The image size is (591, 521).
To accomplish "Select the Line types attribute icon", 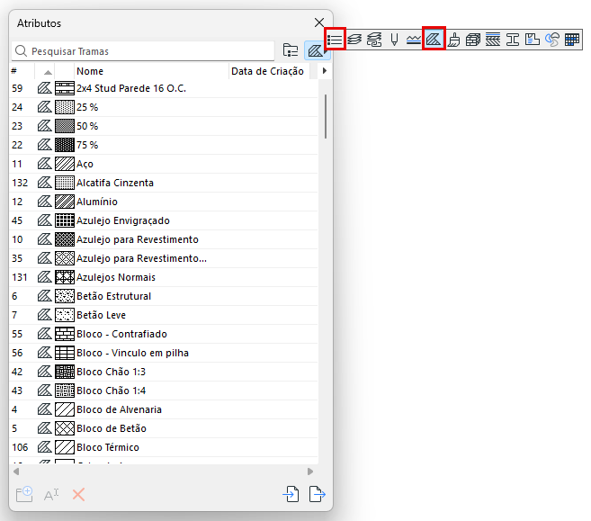I will (x=414, y=40).
